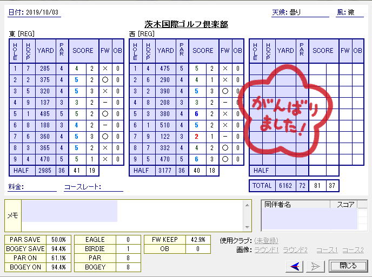The image size is (372, 277).
Task: Go to the previous record with blue arrow
Action: (294, 266)
